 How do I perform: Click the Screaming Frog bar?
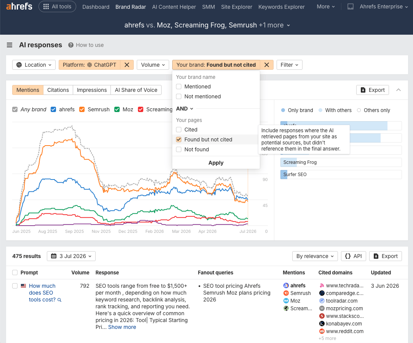[341, 162]
